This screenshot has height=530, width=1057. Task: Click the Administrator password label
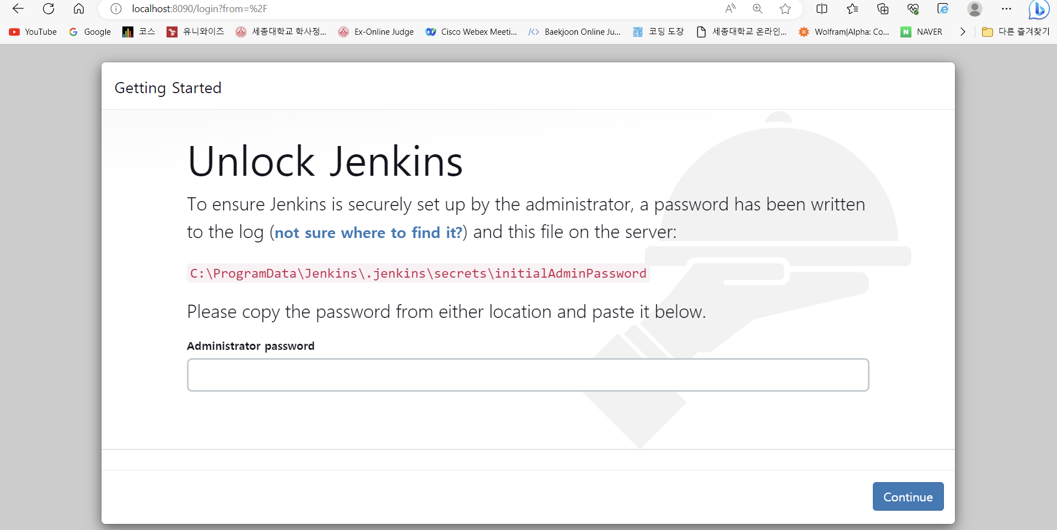[x=251, y=346]
